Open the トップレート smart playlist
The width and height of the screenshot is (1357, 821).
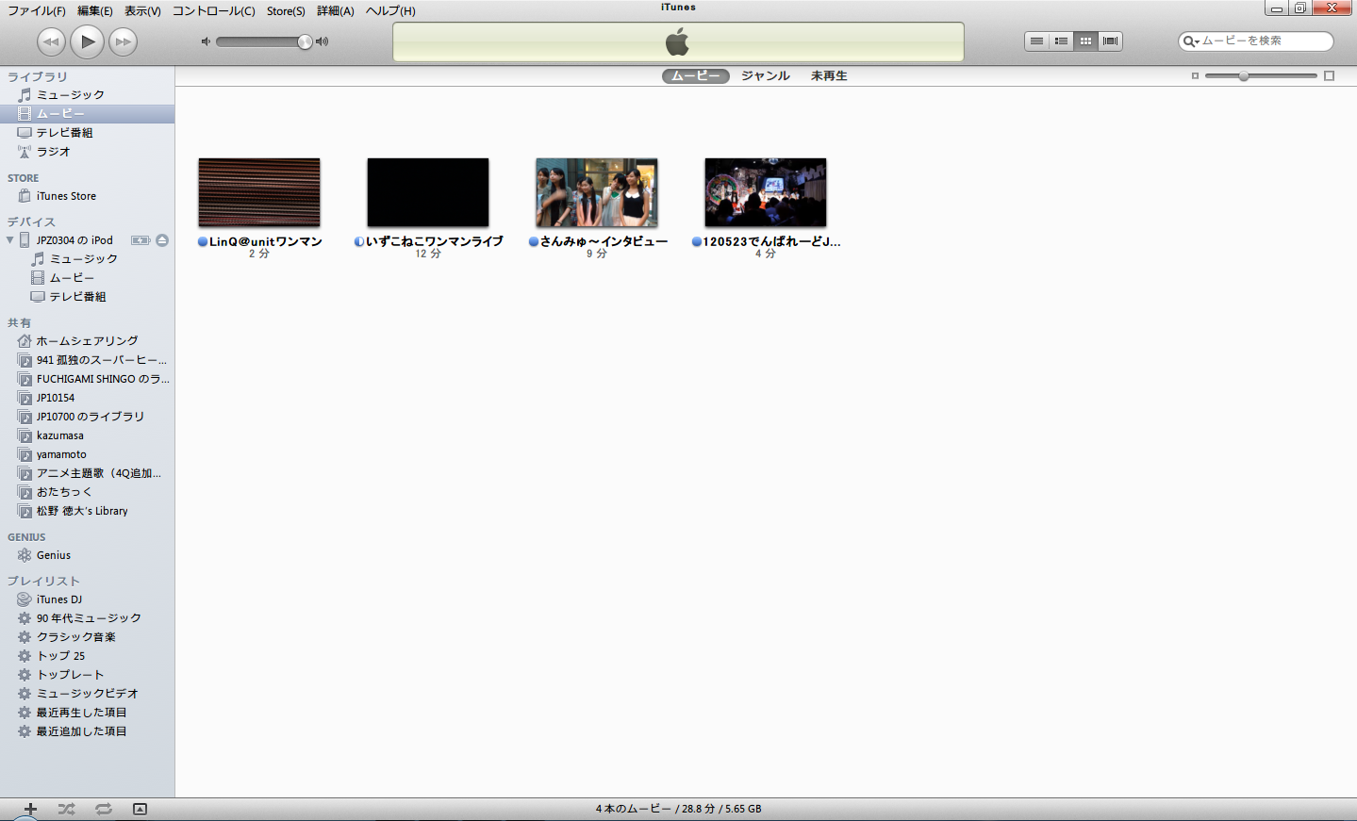87,675
